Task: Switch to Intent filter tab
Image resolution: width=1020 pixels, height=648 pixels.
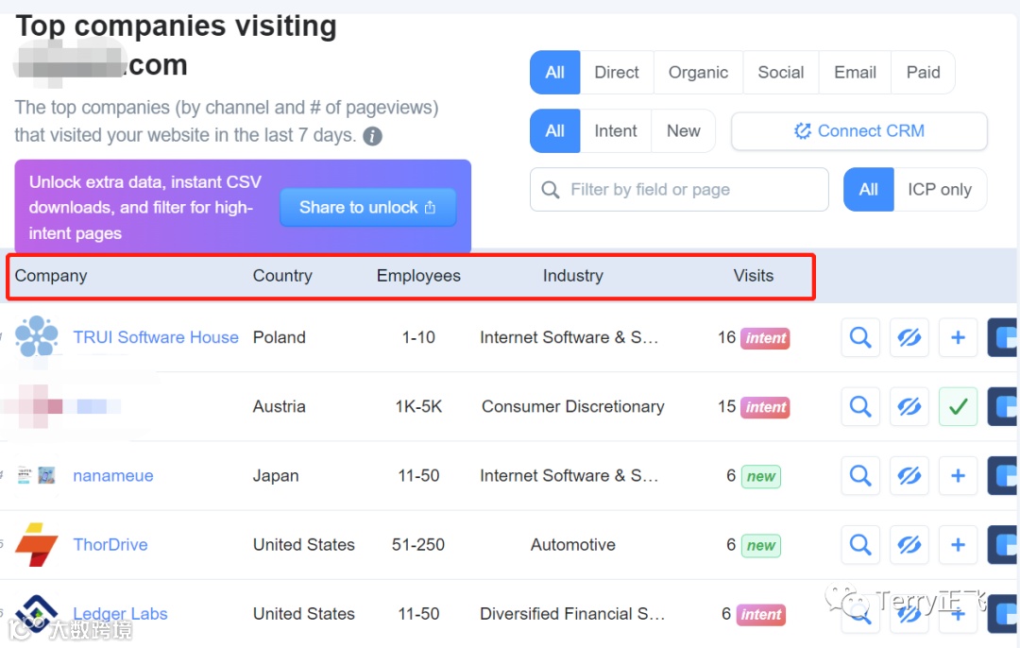Action: click(x=616, y=130)
